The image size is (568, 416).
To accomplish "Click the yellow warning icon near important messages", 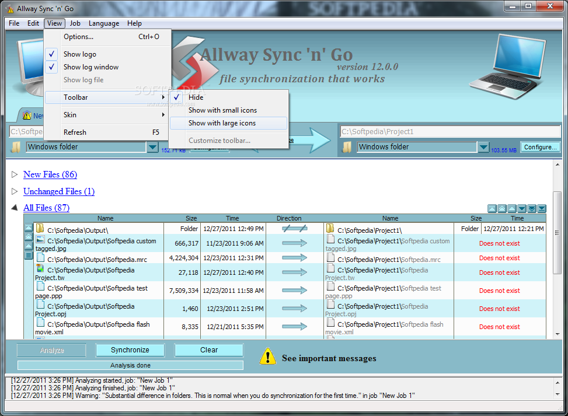I will pyautogui.click(x=268, y=356).
